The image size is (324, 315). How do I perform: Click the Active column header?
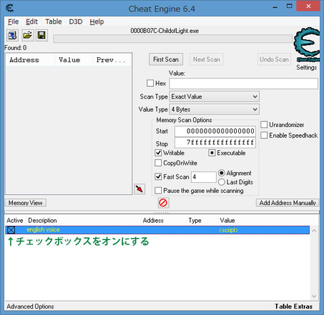pos(15,221)
